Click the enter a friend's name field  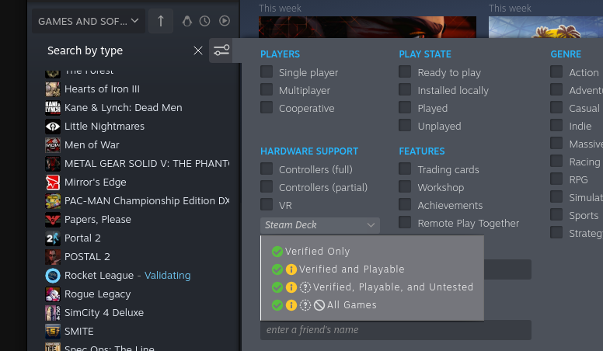coord(396,330)
